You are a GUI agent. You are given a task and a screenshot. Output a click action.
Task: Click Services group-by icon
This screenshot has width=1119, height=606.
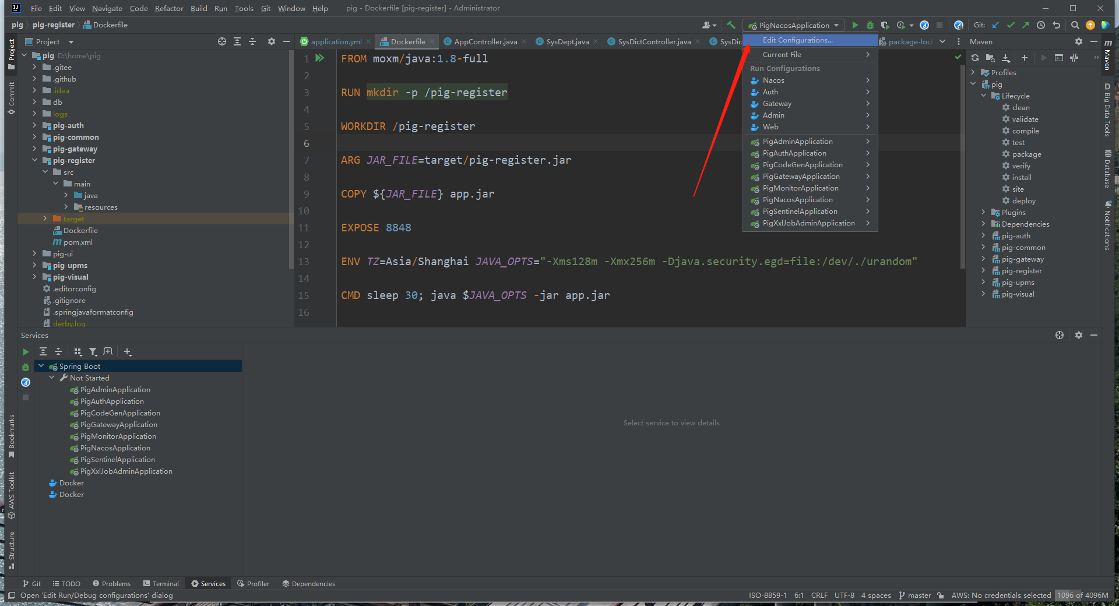[78, 352]
